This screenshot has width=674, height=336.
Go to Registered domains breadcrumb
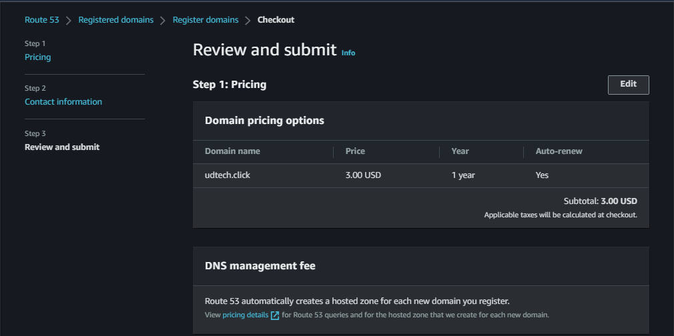pos(115,20)
